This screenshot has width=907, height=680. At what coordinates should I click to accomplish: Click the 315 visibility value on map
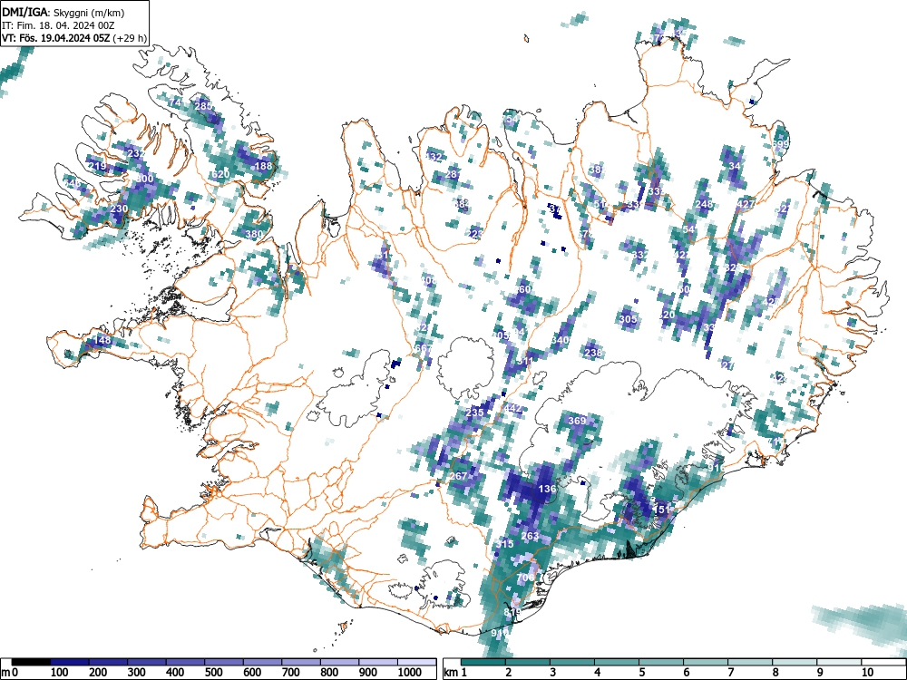coord(504,544)
